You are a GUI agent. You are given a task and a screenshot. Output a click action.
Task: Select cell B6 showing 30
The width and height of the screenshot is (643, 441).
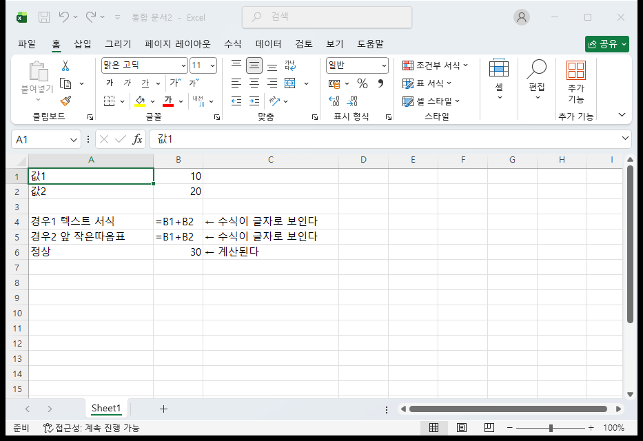[x=178, y=252]
